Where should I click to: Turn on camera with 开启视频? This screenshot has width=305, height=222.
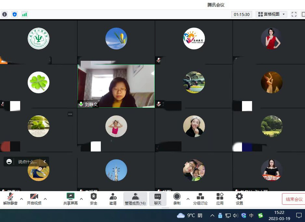pos(34,199)
